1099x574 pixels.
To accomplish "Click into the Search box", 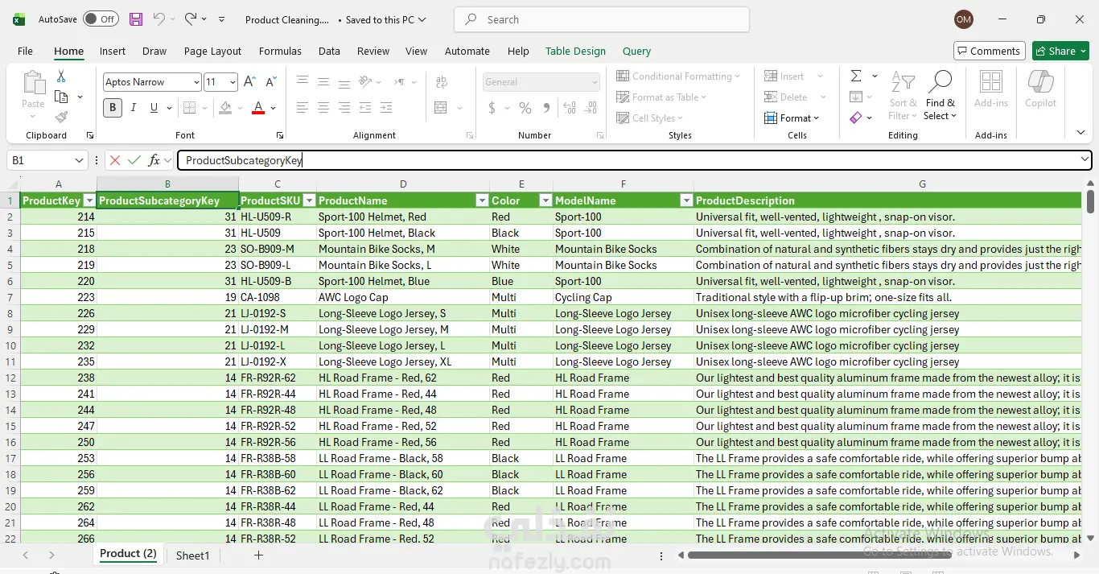I will (602, 19).
